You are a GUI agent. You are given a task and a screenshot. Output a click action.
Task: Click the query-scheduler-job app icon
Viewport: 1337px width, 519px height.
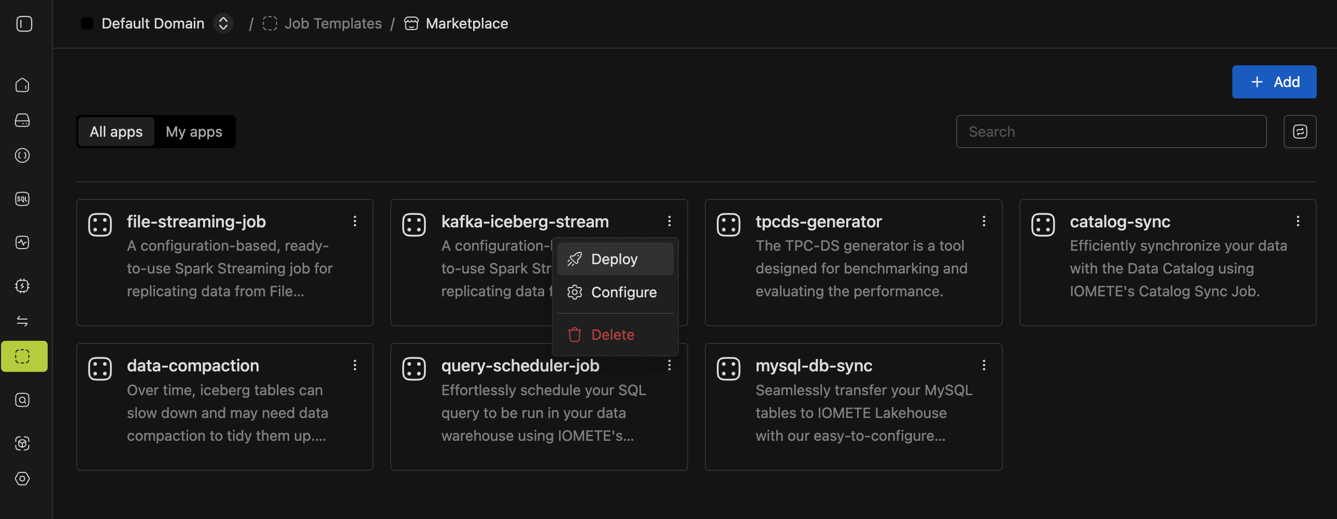[414, 369]
